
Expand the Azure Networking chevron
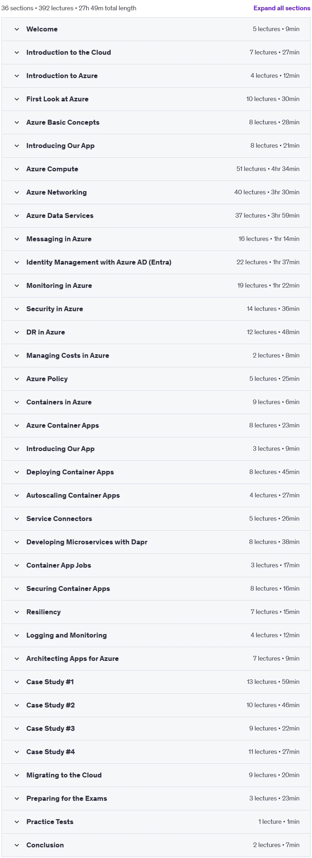click(17, 193)
